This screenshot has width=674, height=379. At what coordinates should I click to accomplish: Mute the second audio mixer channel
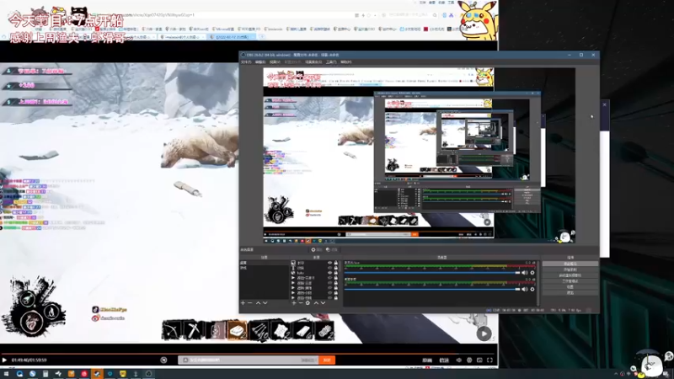point(525,289)
